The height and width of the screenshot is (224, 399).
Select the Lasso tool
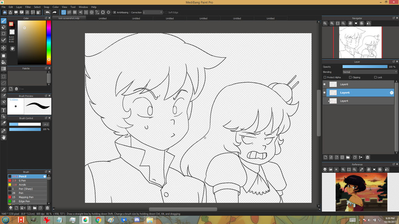4,83
